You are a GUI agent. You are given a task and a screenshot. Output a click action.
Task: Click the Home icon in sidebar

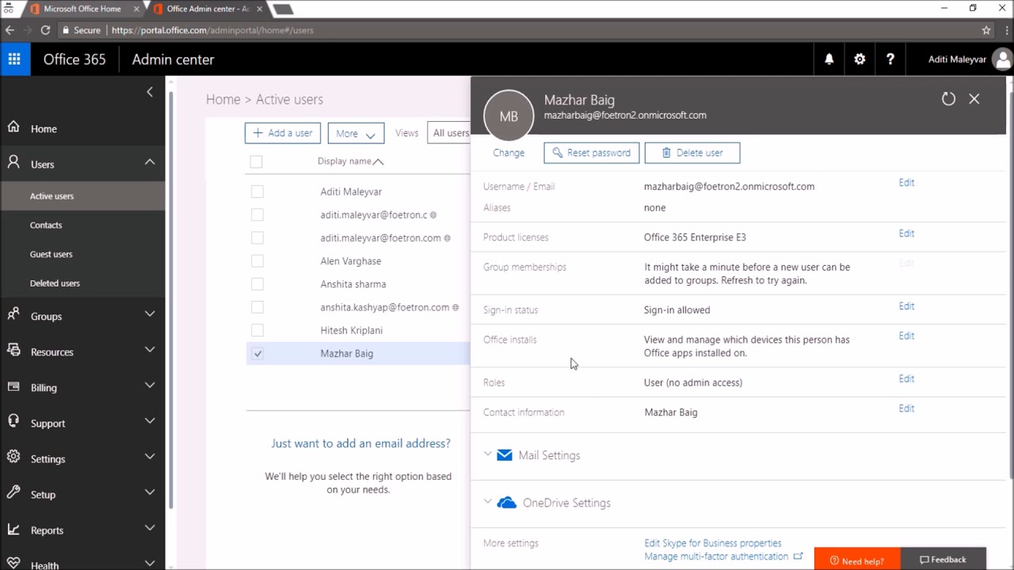tap(13, 127)
